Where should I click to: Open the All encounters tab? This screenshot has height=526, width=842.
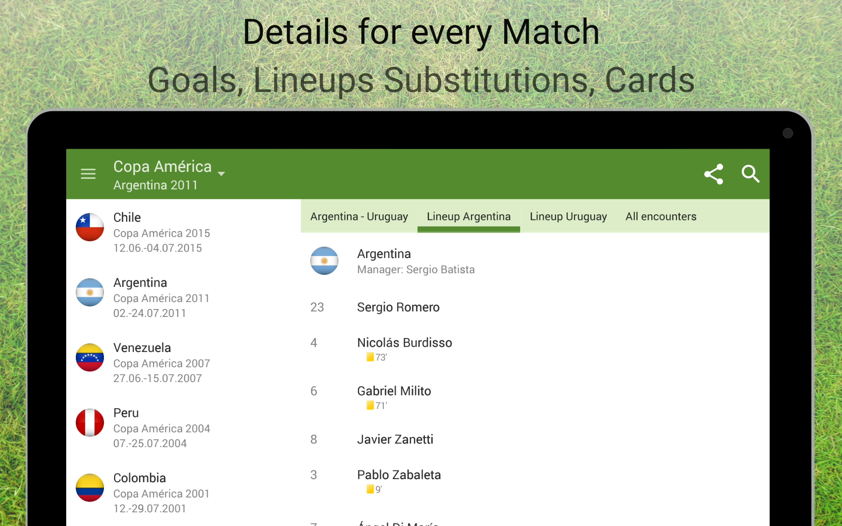coord(660,216)
